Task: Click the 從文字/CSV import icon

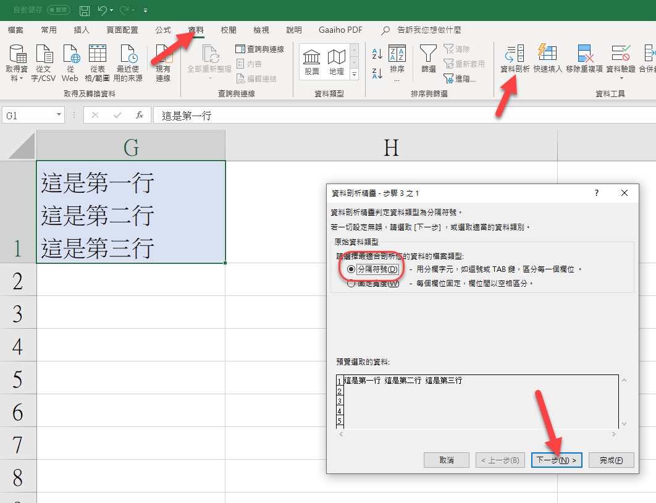Action: (44, 62)
